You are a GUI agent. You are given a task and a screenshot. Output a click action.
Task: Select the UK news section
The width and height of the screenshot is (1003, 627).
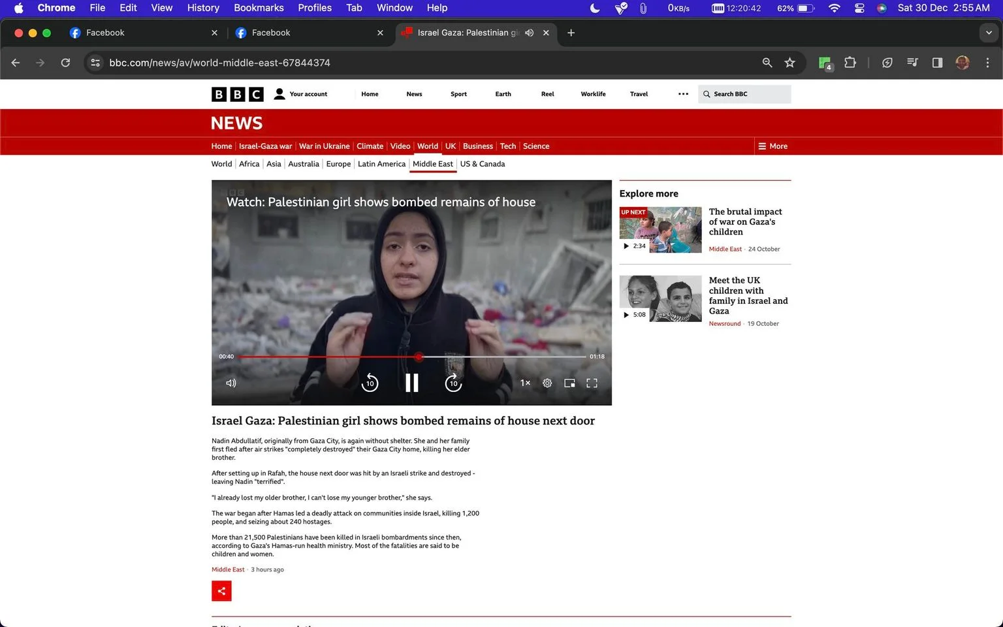tap(451, 146)
